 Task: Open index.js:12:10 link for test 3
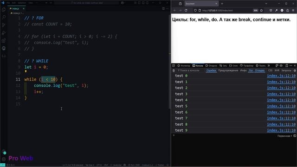(x=281, y=94)
